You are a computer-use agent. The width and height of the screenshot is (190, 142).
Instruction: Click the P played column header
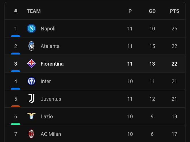point(130,11)
